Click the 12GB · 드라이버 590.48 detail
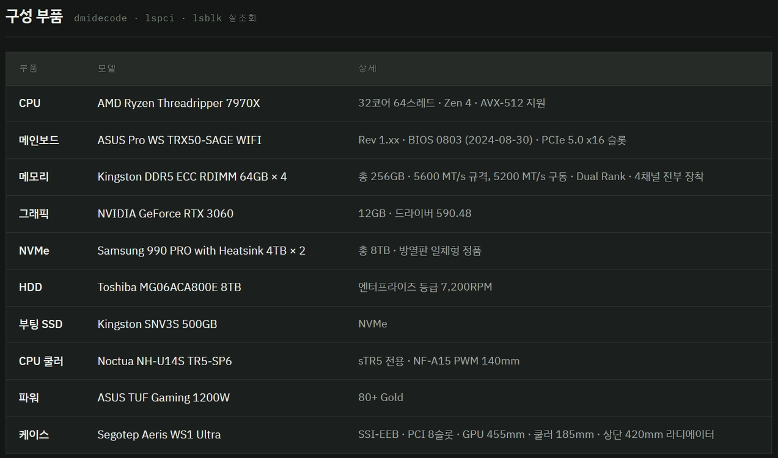Screen dimensions: 778x458 414,213
